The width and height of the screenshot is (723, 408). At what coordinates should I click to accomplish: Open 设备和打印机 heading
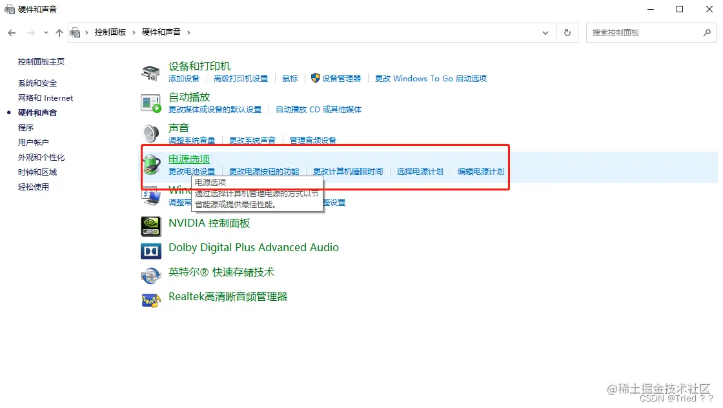[199, 66]
